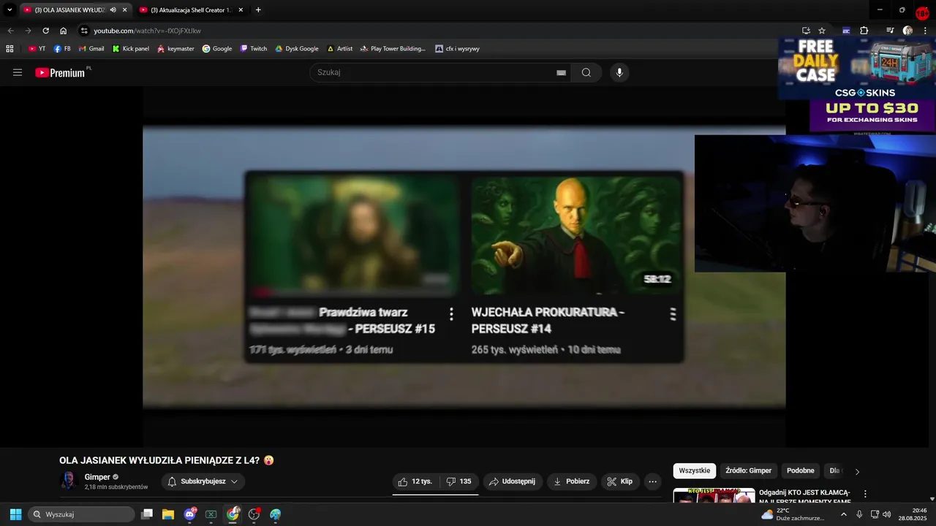
Task: Reload the page
Action: click(x=45, y=31)
